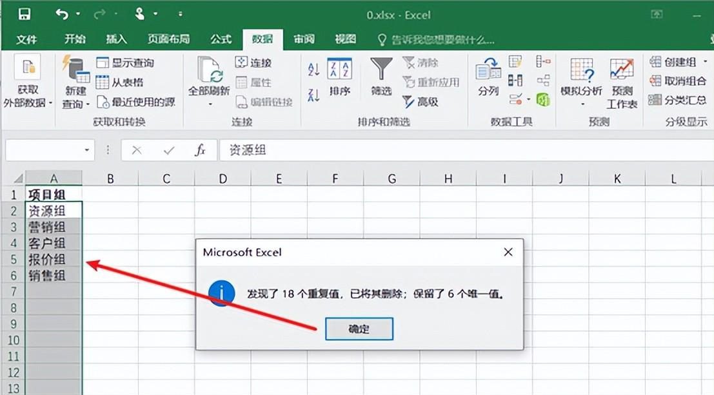Click 编辑链接 in the ribbon
This screenshot has width=714, height=395.
point(264,102)
